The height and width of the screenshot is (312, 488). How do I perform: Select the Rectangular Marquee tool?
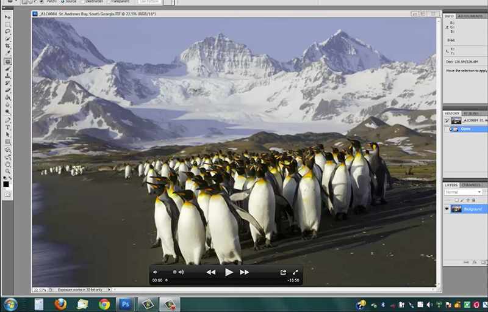click(x=8, y=24)
